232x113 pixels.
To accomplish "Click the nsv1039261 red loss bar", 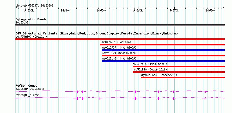I will pos(162,45).
